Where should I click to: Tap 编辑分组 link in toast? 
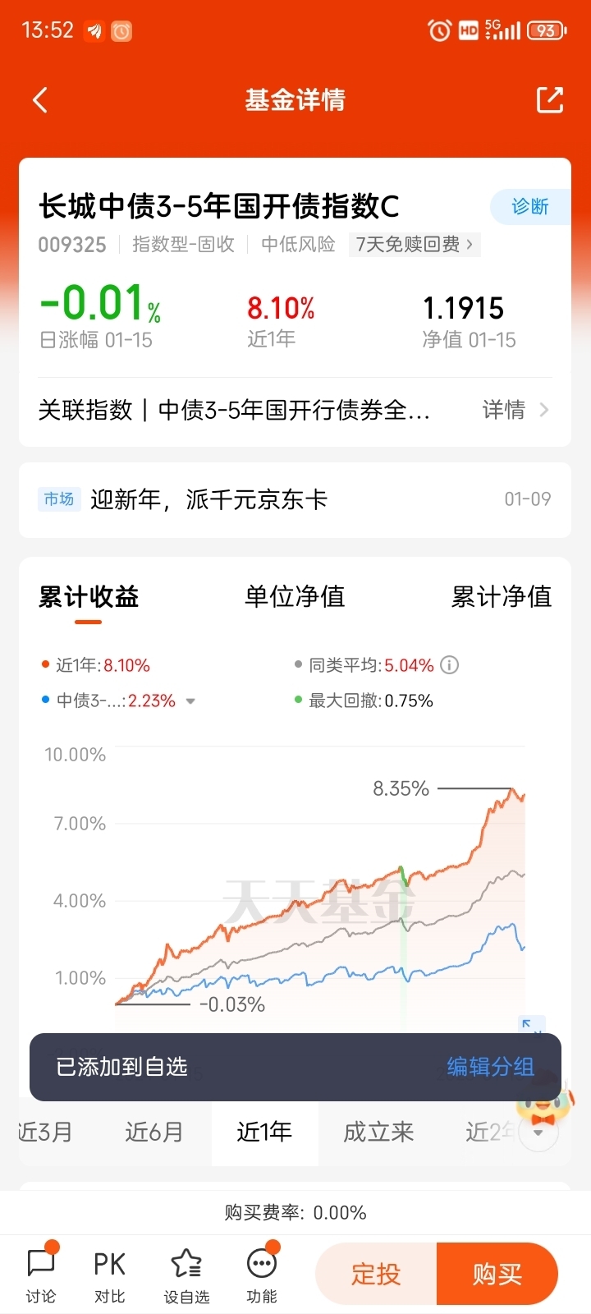(x=490, y=1067)
